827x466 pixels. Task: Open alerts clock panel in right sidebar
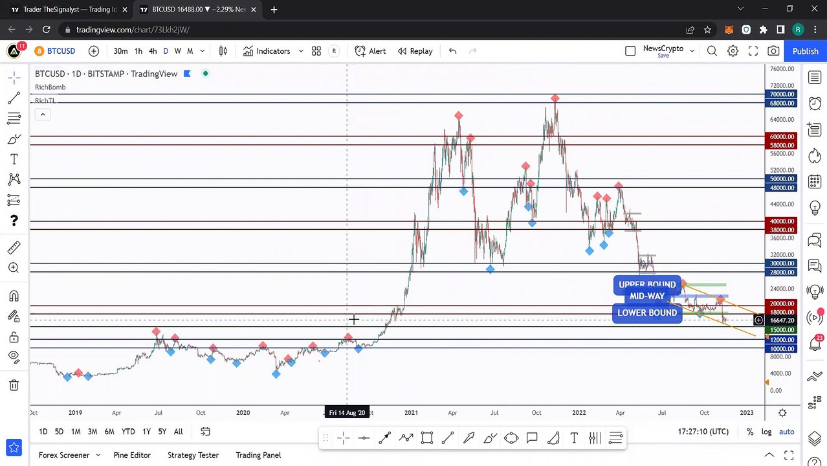[815, 104]
